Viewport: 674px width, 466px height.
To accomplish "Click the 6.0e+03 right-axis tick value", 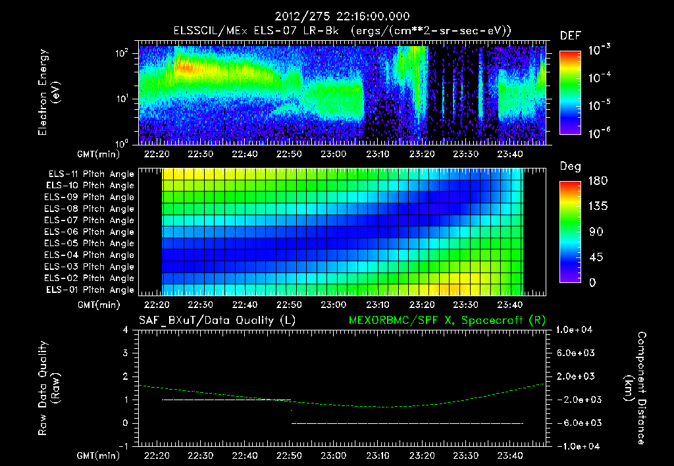I will tap(575, 353).
